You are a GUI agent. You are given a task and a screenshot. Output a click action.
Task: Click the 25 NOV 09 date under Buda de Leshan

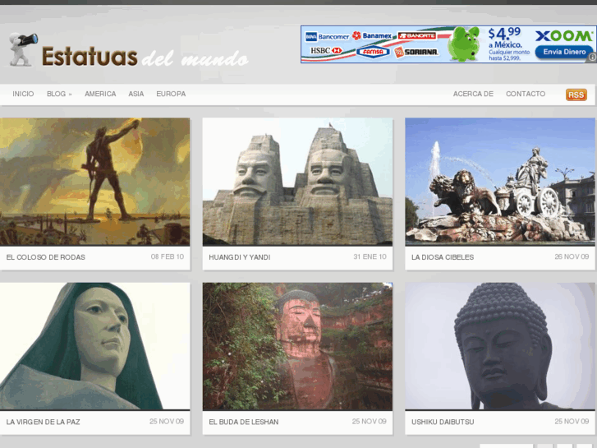[370, 422]
